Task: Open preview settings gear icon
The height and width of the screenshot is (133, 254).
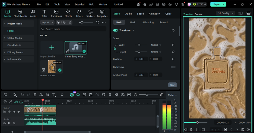Action: [243, 129]
